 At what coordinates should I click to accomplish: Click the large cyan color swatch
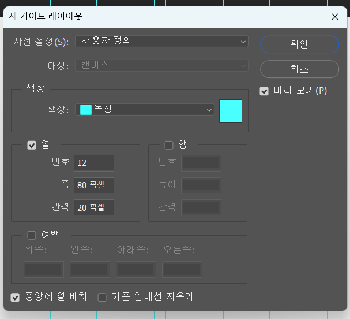(231, 110)
